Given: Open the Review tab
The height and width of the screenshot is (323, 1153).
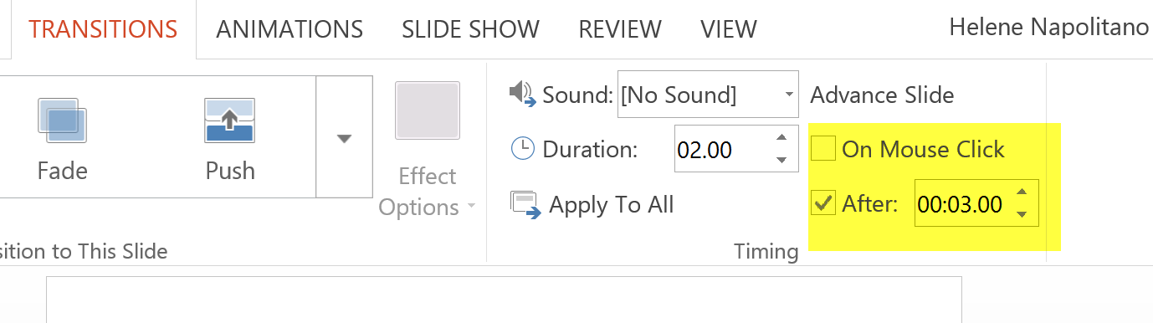Looking at the screenshot, I should click(620, 29).
